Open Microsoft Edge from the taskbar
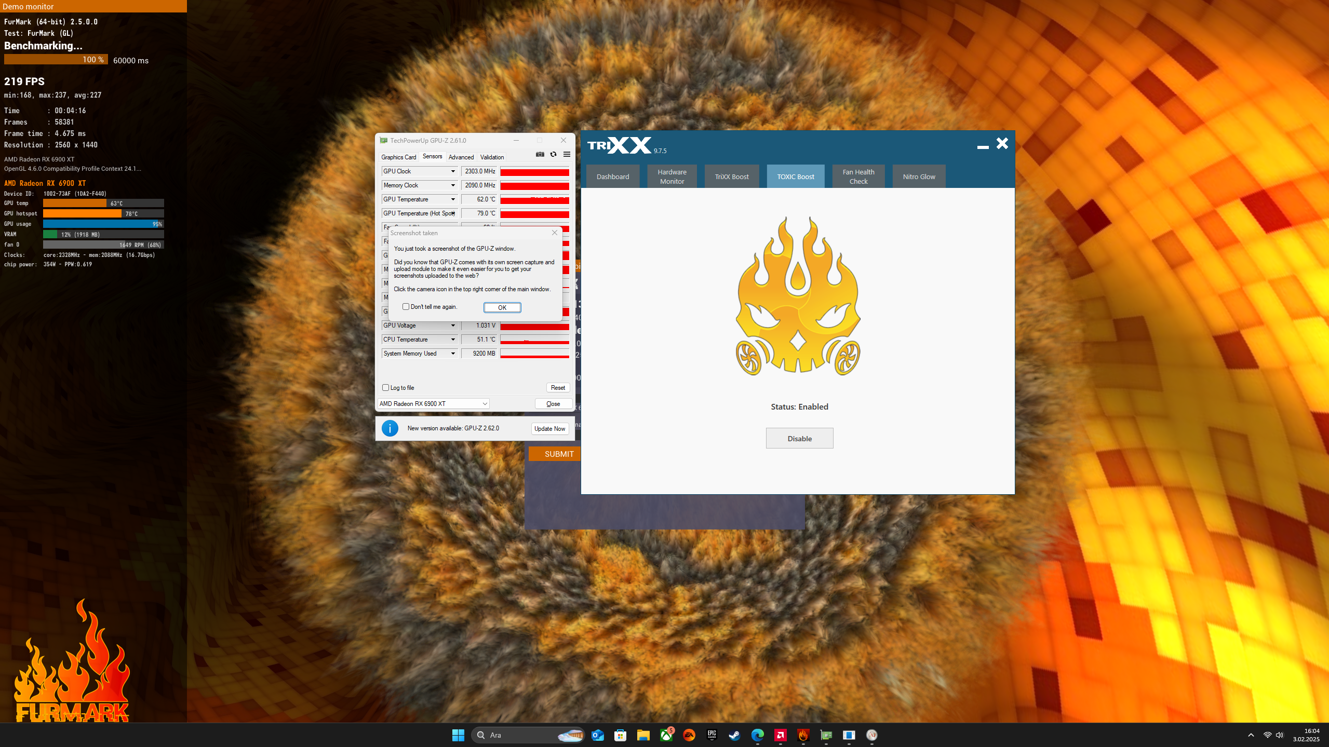Screen dimensions: 1329x747 (x=758, y=735)
